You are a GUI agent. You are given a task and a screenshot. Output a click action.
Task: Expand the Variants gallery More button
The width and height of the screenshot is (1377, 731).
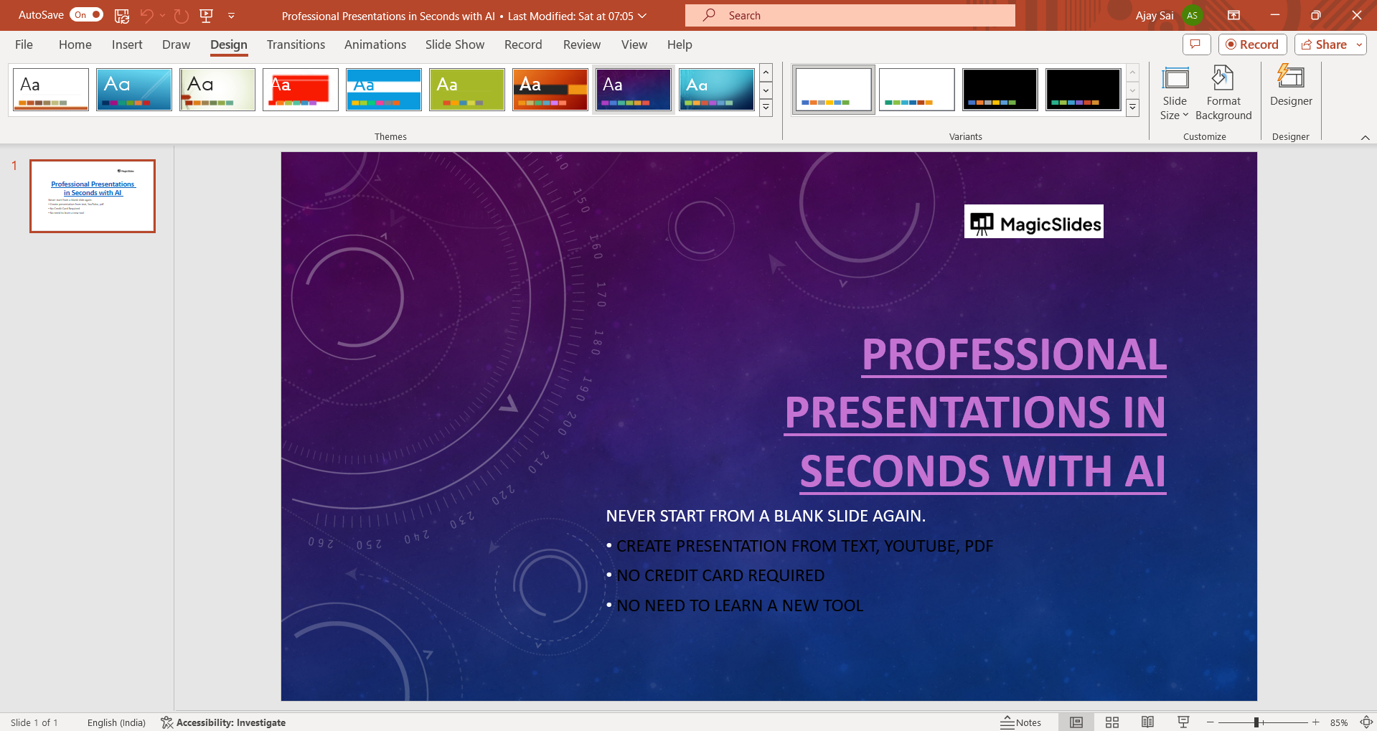click(x=1133, y=108)
